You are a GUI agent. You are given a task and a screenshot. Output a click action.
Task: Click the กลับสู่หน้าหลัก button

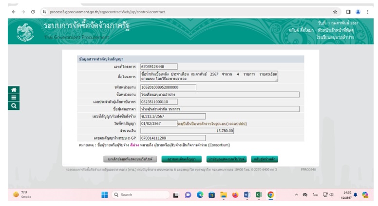(265, 159)
